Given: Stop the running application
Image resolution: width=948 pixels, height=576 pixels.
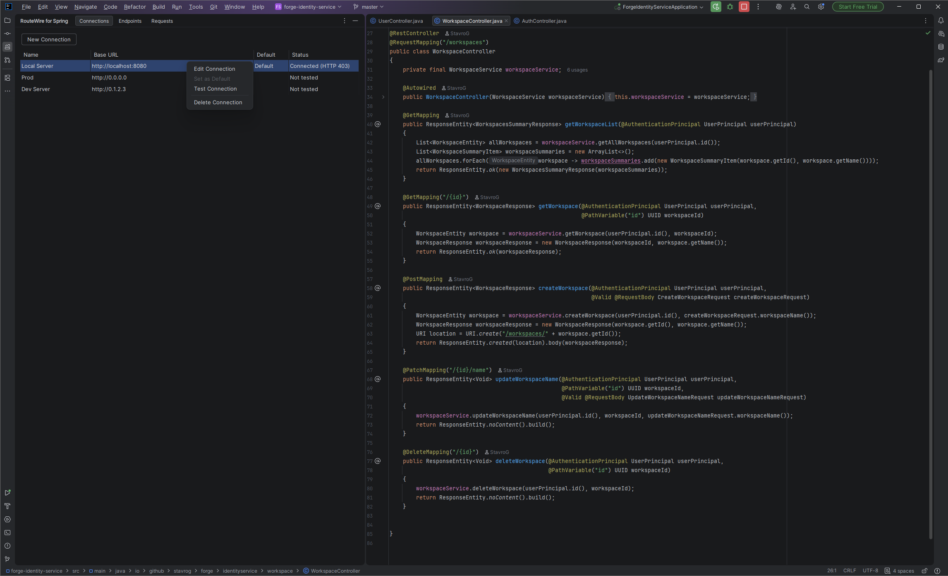Looking at the screenshot, I should click(x=744, y=7).
